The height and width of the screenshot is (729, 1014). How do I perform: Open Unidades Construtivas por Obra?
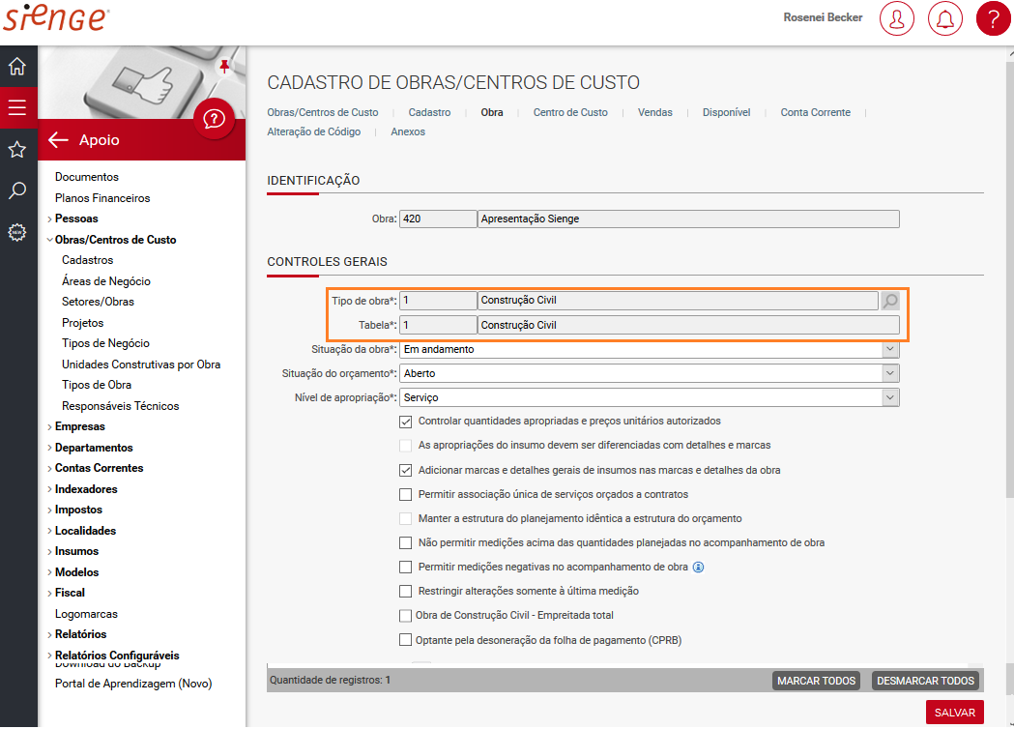tap(141, 364)
